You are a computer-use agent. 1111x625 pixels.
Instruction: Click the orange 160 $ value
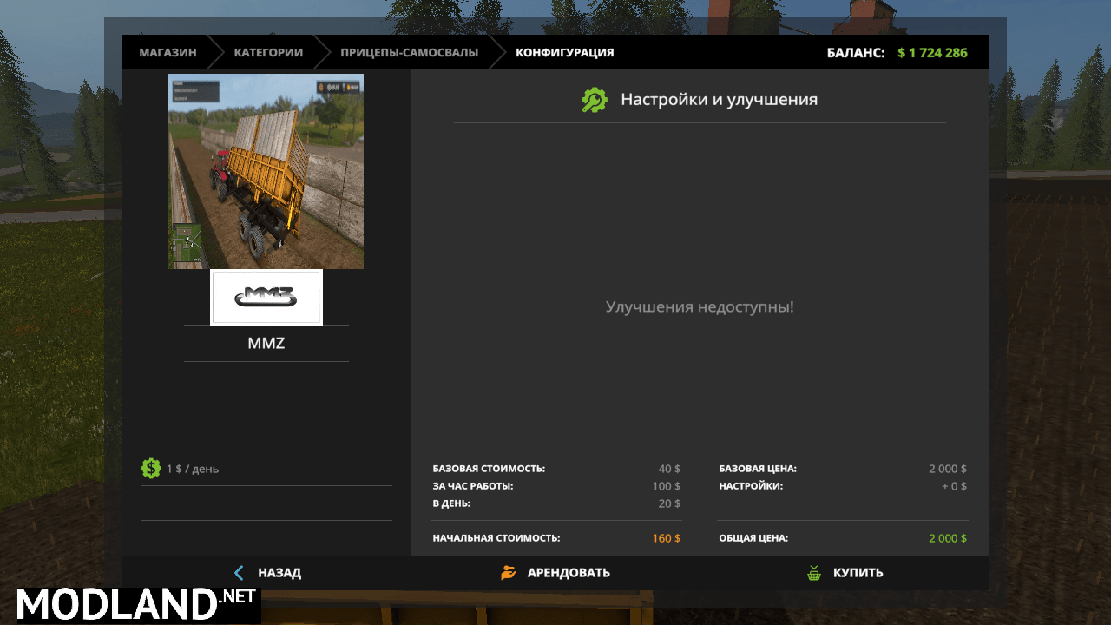coord(667,538)
